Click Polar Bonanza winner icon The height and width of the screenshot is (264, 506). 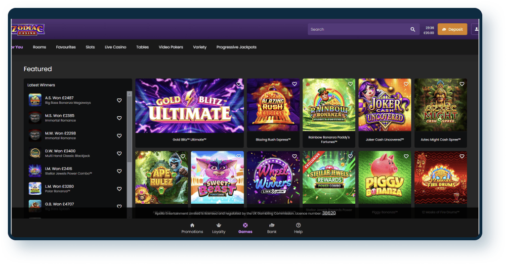[x=35, y=188]
